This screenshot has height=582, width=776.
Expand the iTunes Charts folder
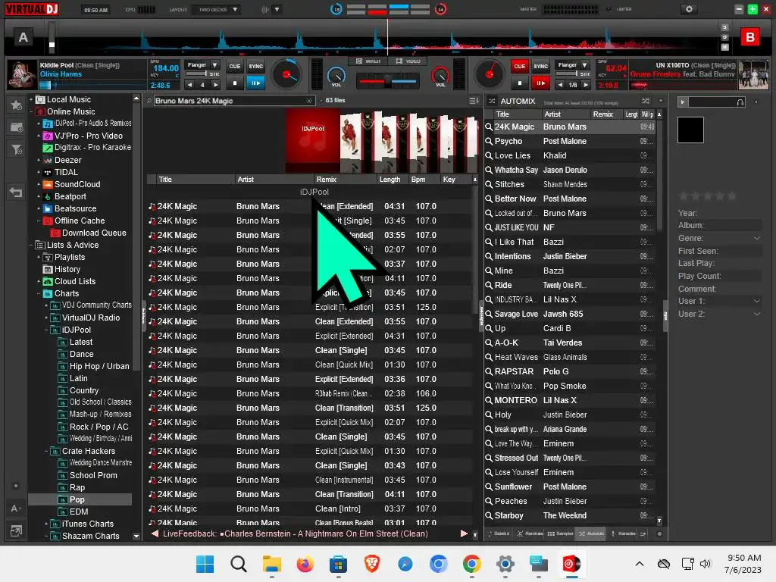point(46,524)
